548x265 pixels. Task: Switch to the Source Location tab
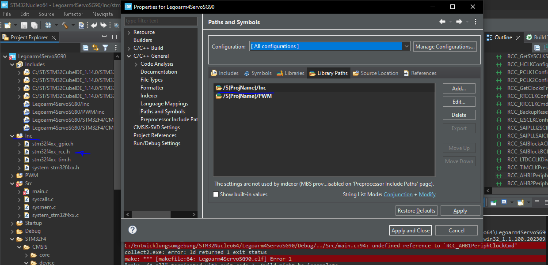click(375, 73)
